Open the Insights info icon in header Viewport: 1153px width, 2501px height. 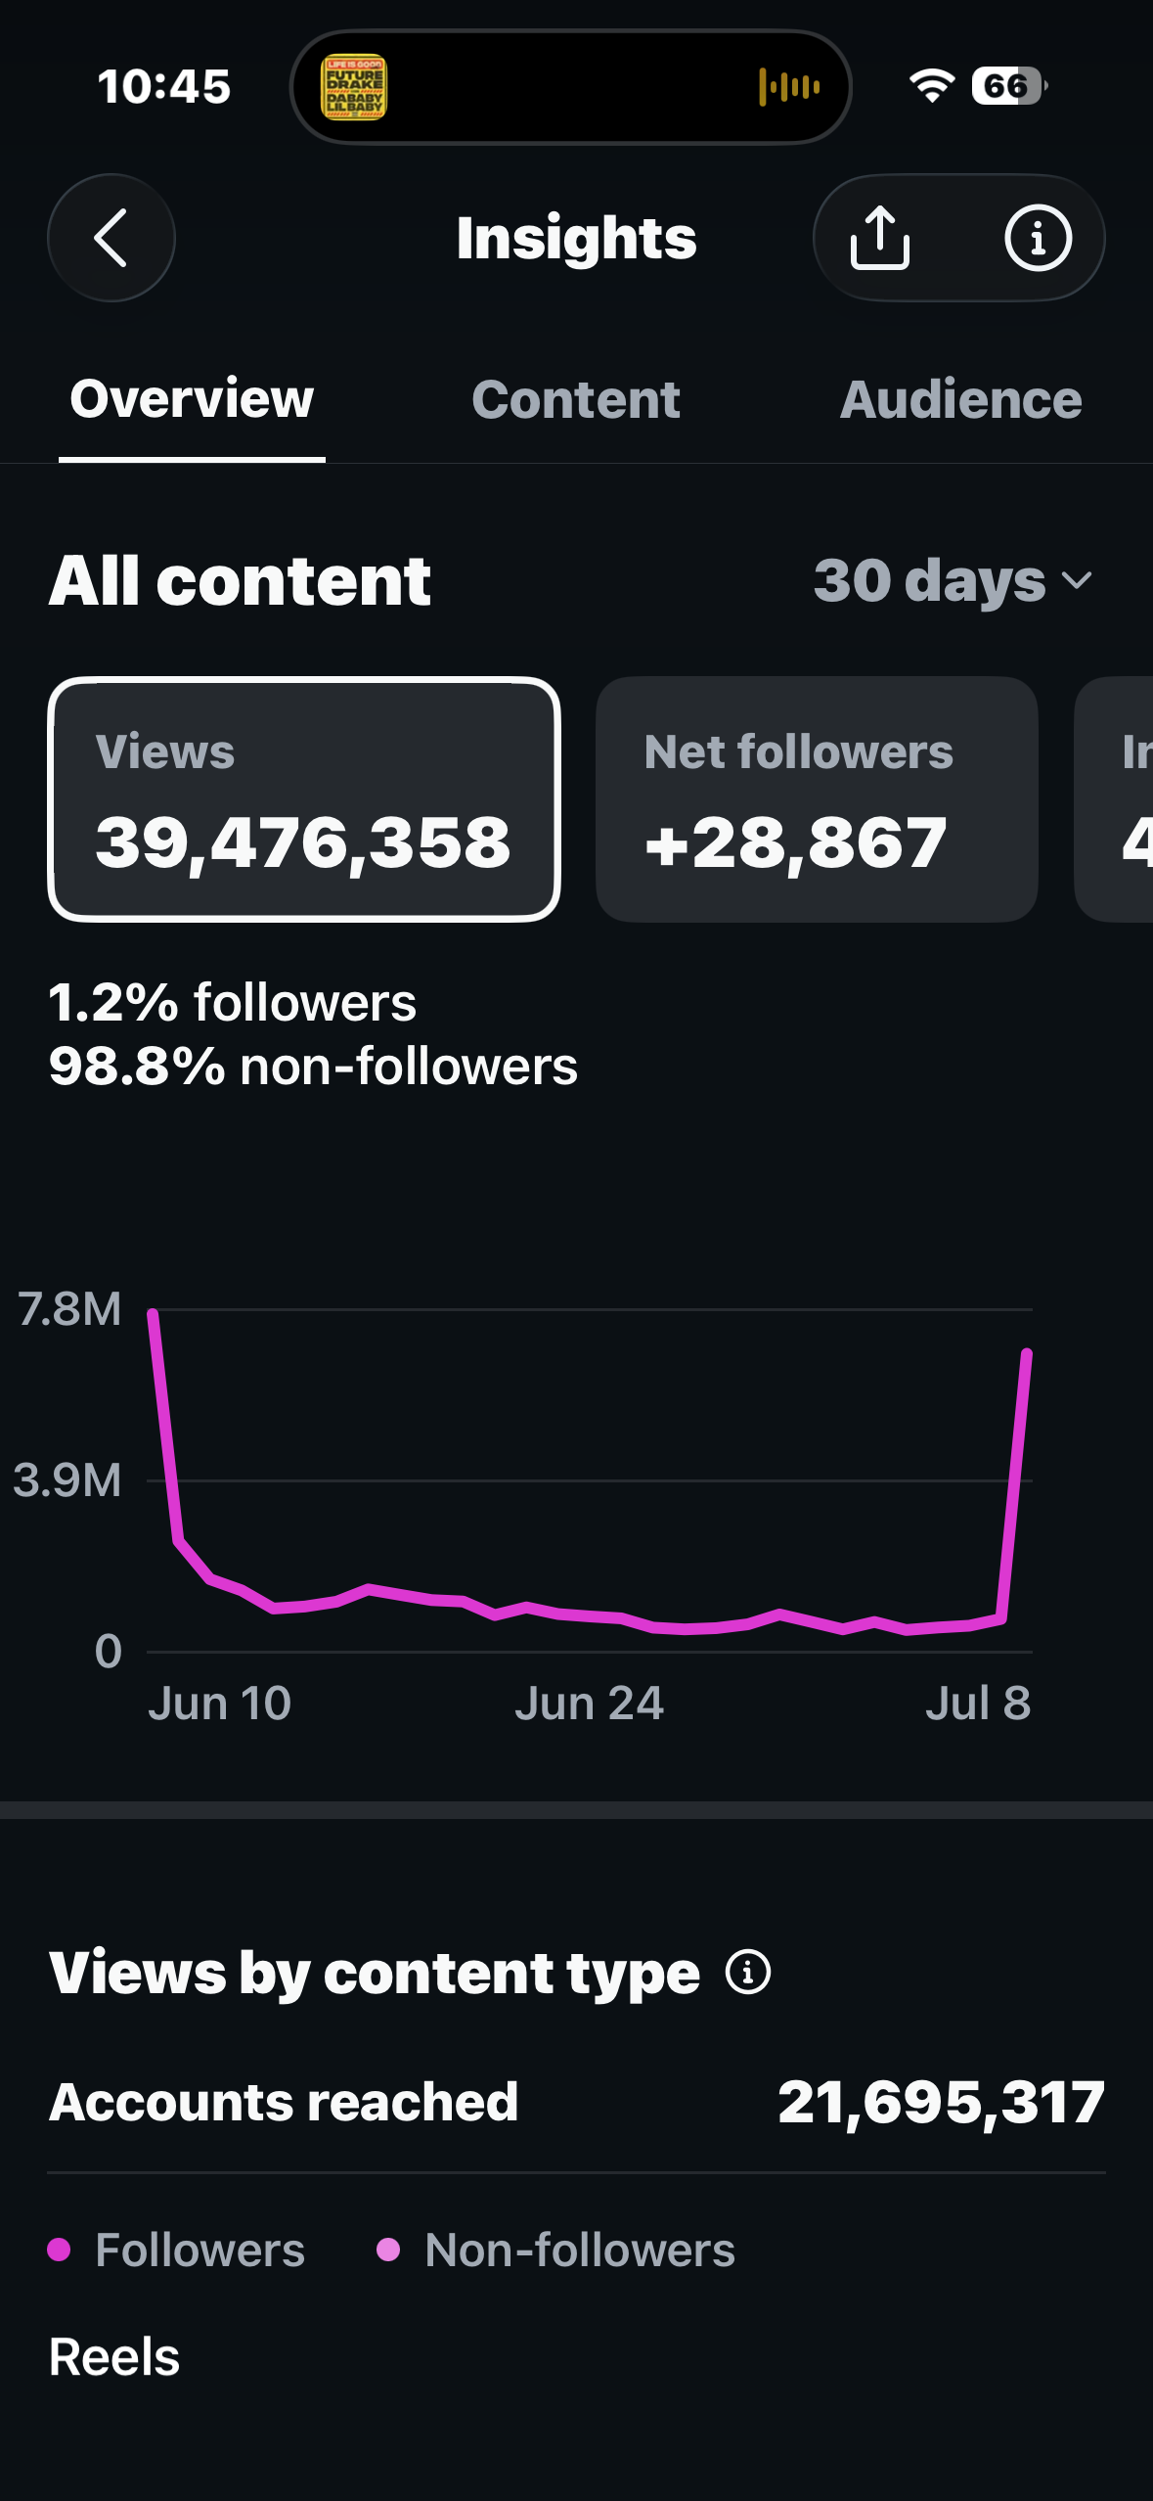pos(1038,238)
